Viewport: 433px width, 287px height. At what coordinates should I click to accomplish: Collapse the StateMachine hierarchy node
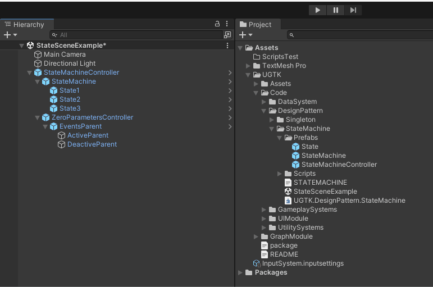point(37,82)
